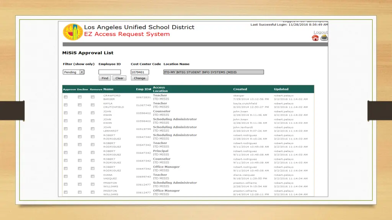Viewport: 392px width, 220px height.
Task: Check Remove for Diana Vasquez
Action: tap(93, 176)
